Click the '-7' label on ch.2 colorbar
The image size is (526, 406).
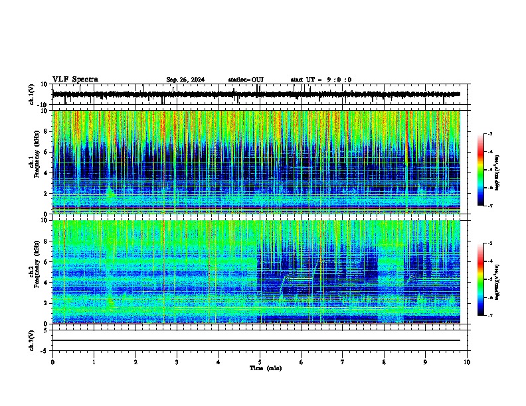pyautogui.click(x=489, y=315)
